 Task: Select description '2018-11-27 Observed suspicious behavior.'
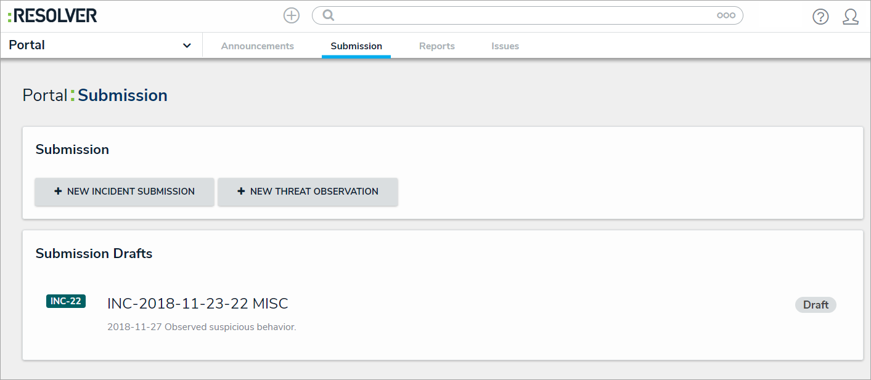202,327
